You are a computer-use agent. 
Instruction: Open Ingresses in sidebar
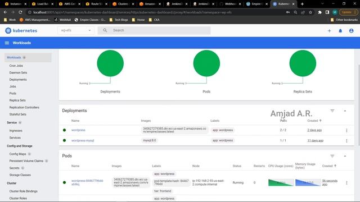click(16, 131)
